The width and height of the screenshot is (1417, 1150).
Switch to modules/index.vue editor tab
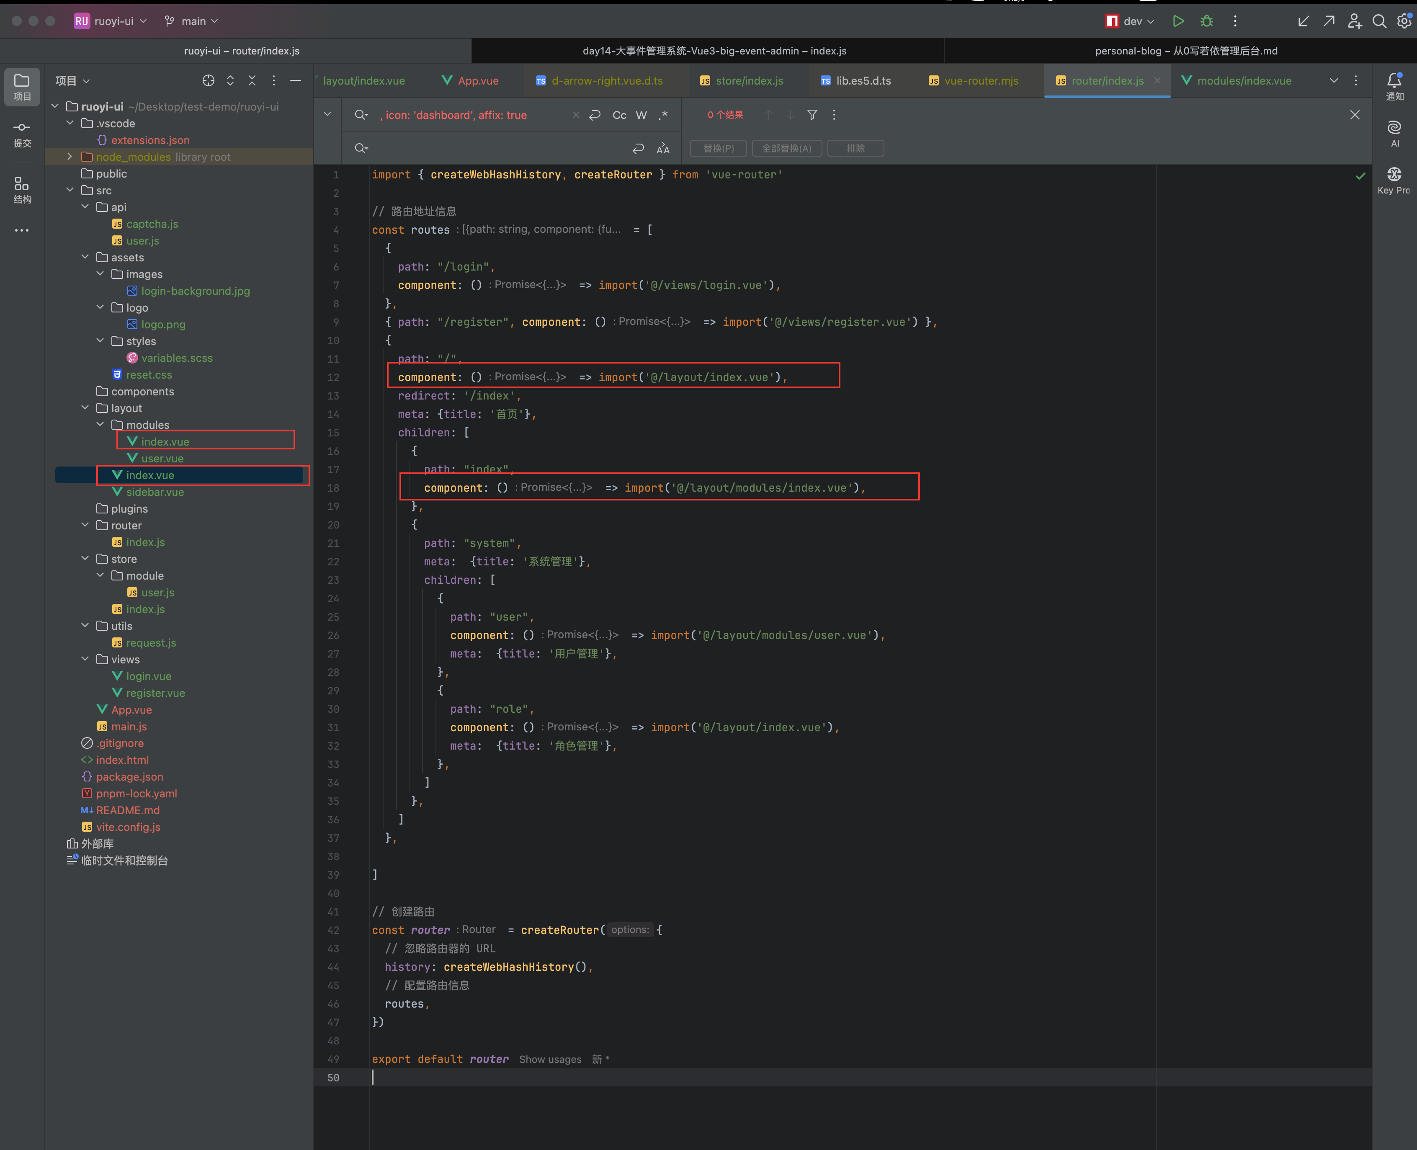(x=1237, y=81)
